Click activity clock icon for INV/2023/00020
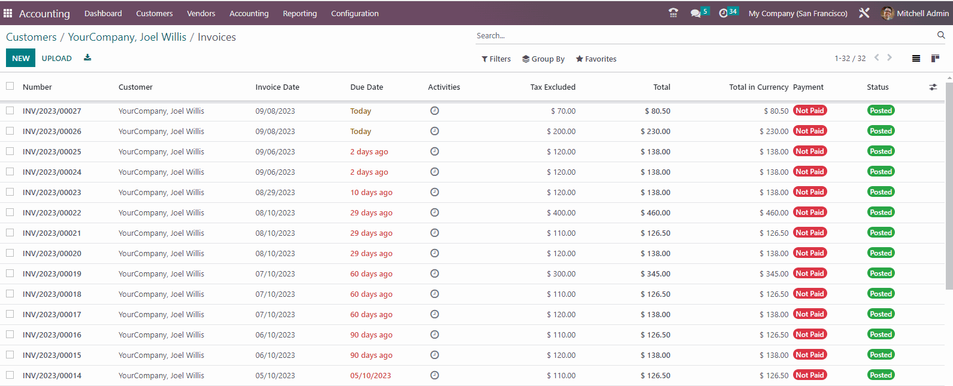The width and height of the screenshot is (953, 386). (435, 253)
